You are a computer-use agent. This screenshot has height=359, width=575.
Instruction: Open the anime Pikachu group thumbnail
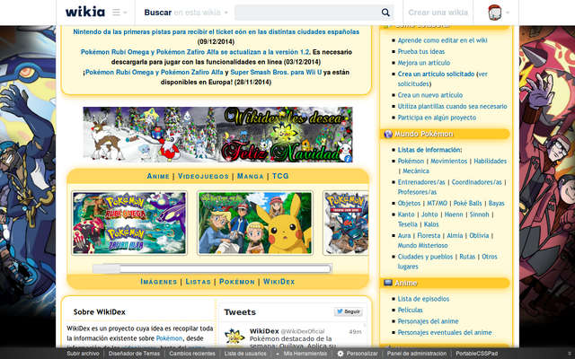pos(255,223)
